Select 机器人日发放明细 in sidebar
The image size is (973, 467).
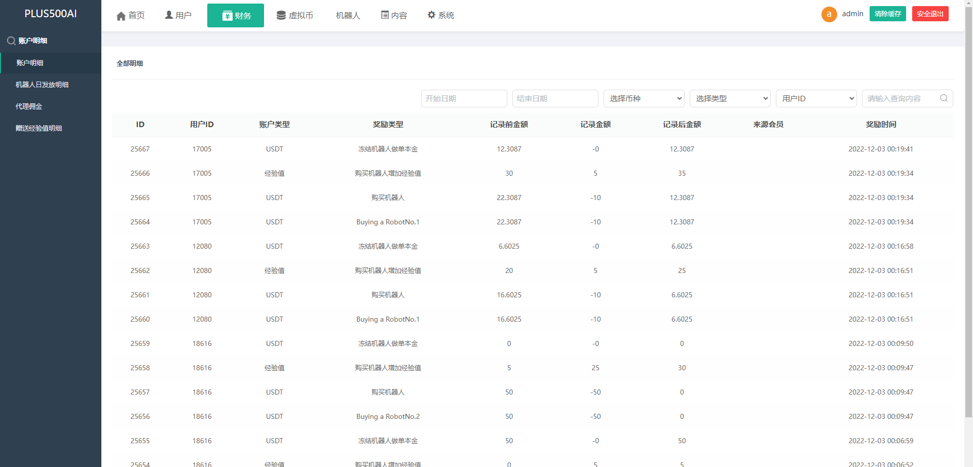(x=42, y=85)
